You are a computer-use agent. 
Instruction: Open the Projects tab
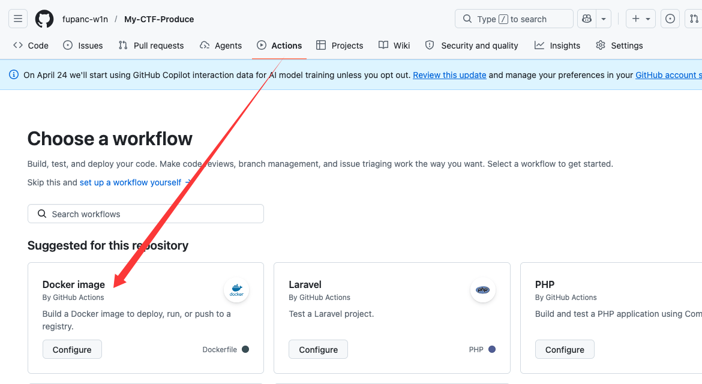[340, 45]
